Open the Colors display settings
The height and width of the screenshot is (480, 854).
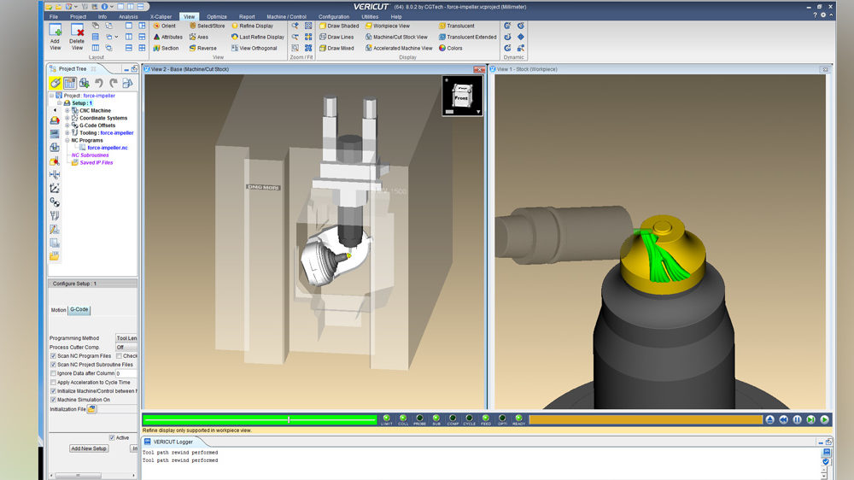450,48
